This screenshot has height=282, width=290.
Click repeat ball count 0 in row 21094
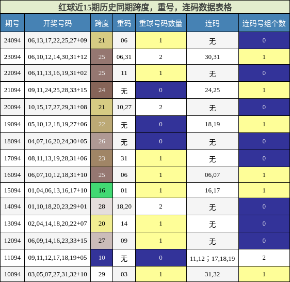coord(160,90)
